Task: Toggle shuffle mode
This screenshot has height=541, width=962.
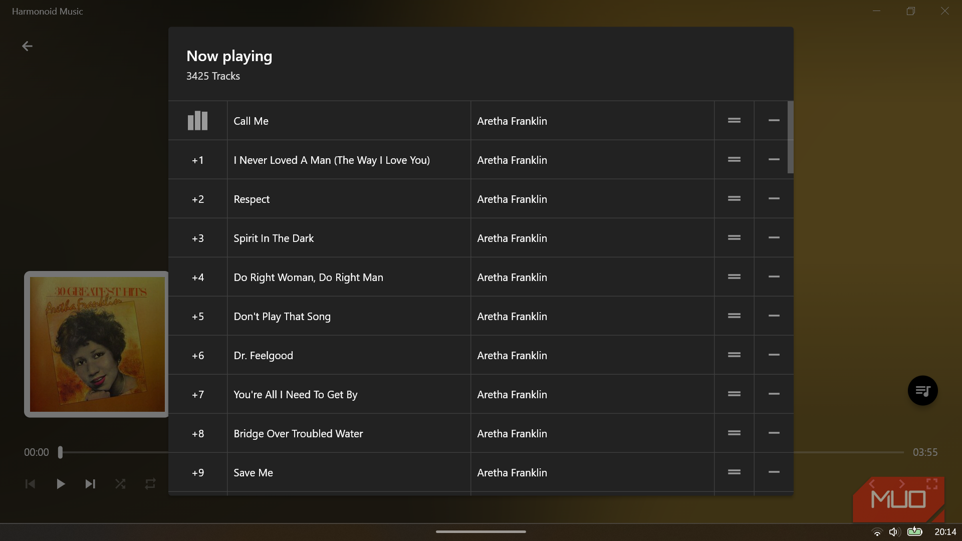Action: [120, 484]
